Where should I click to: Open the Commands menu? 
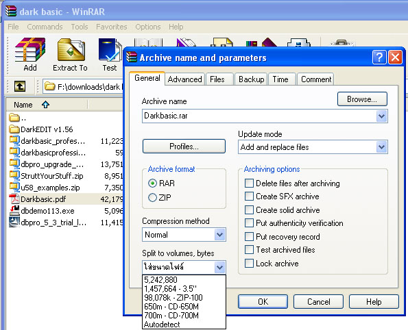(45, 27)
